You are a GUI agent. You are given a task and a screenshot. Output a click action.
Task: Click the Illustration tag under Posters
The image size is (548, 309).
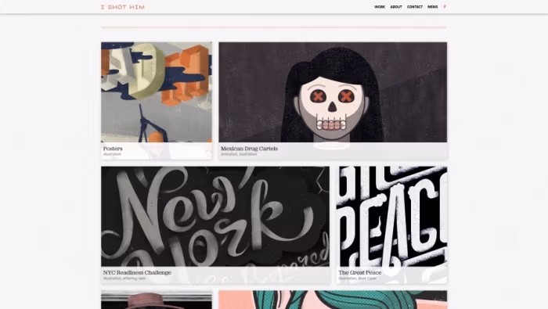point(112,154)
